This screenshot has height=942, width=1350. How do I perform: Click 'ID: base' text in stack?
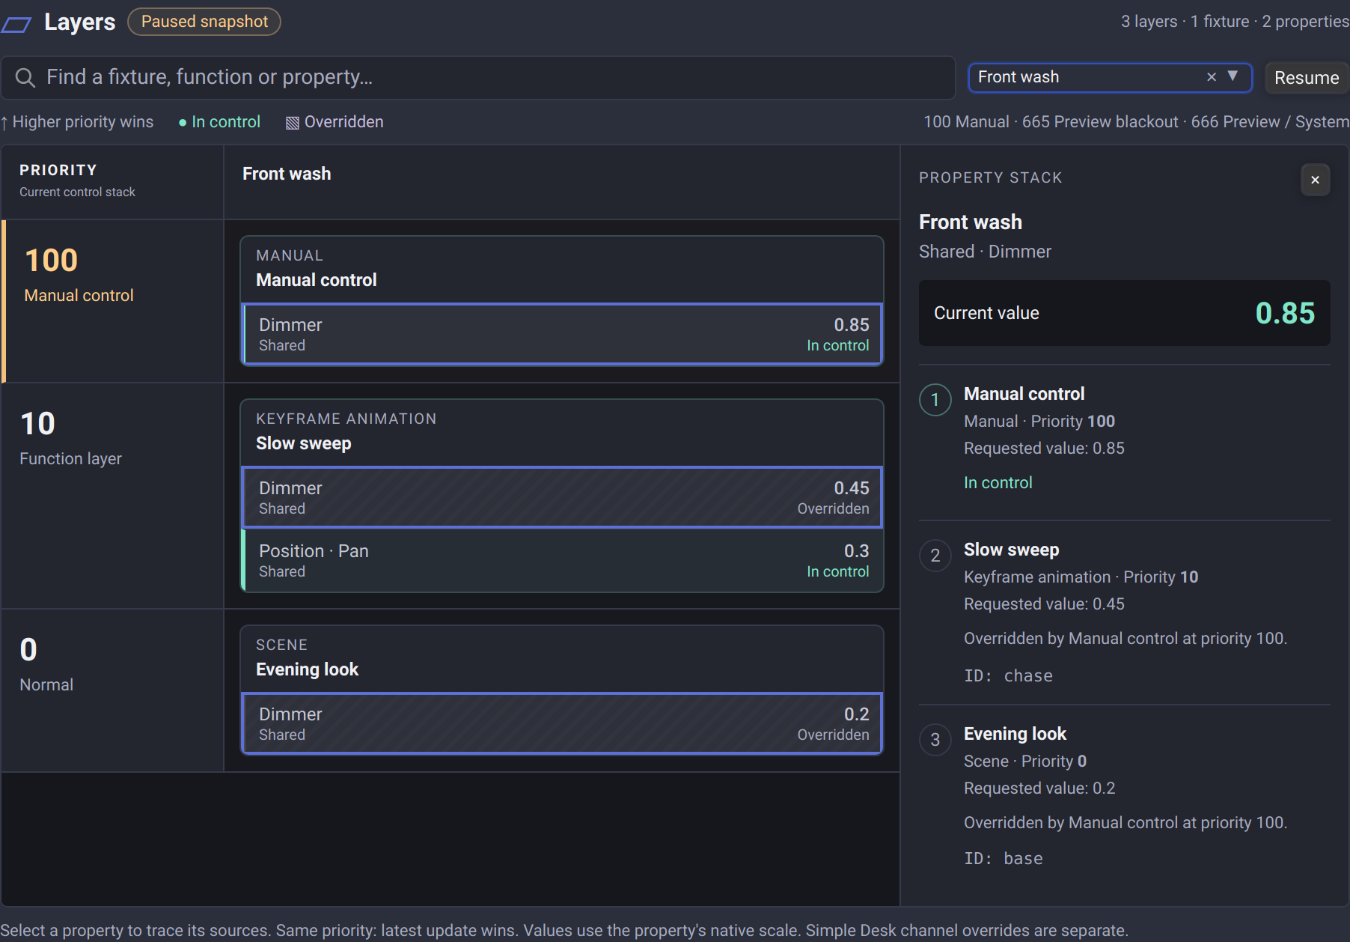(x=1004, y=859)
